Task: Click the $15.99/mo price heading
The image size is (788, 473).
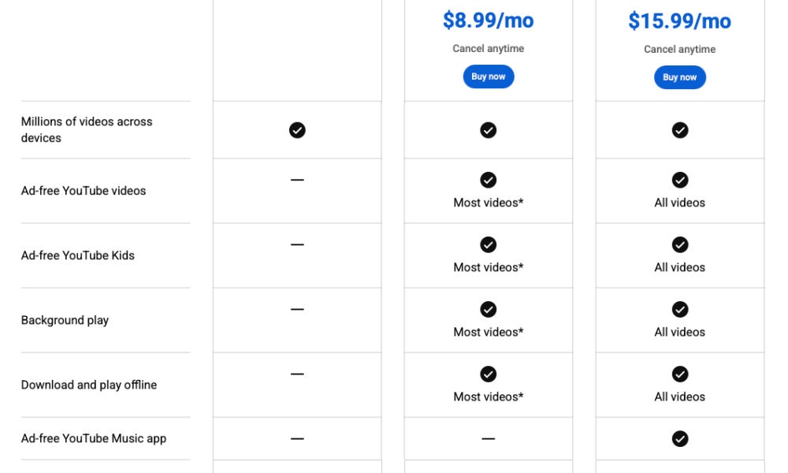Action: 679,21
